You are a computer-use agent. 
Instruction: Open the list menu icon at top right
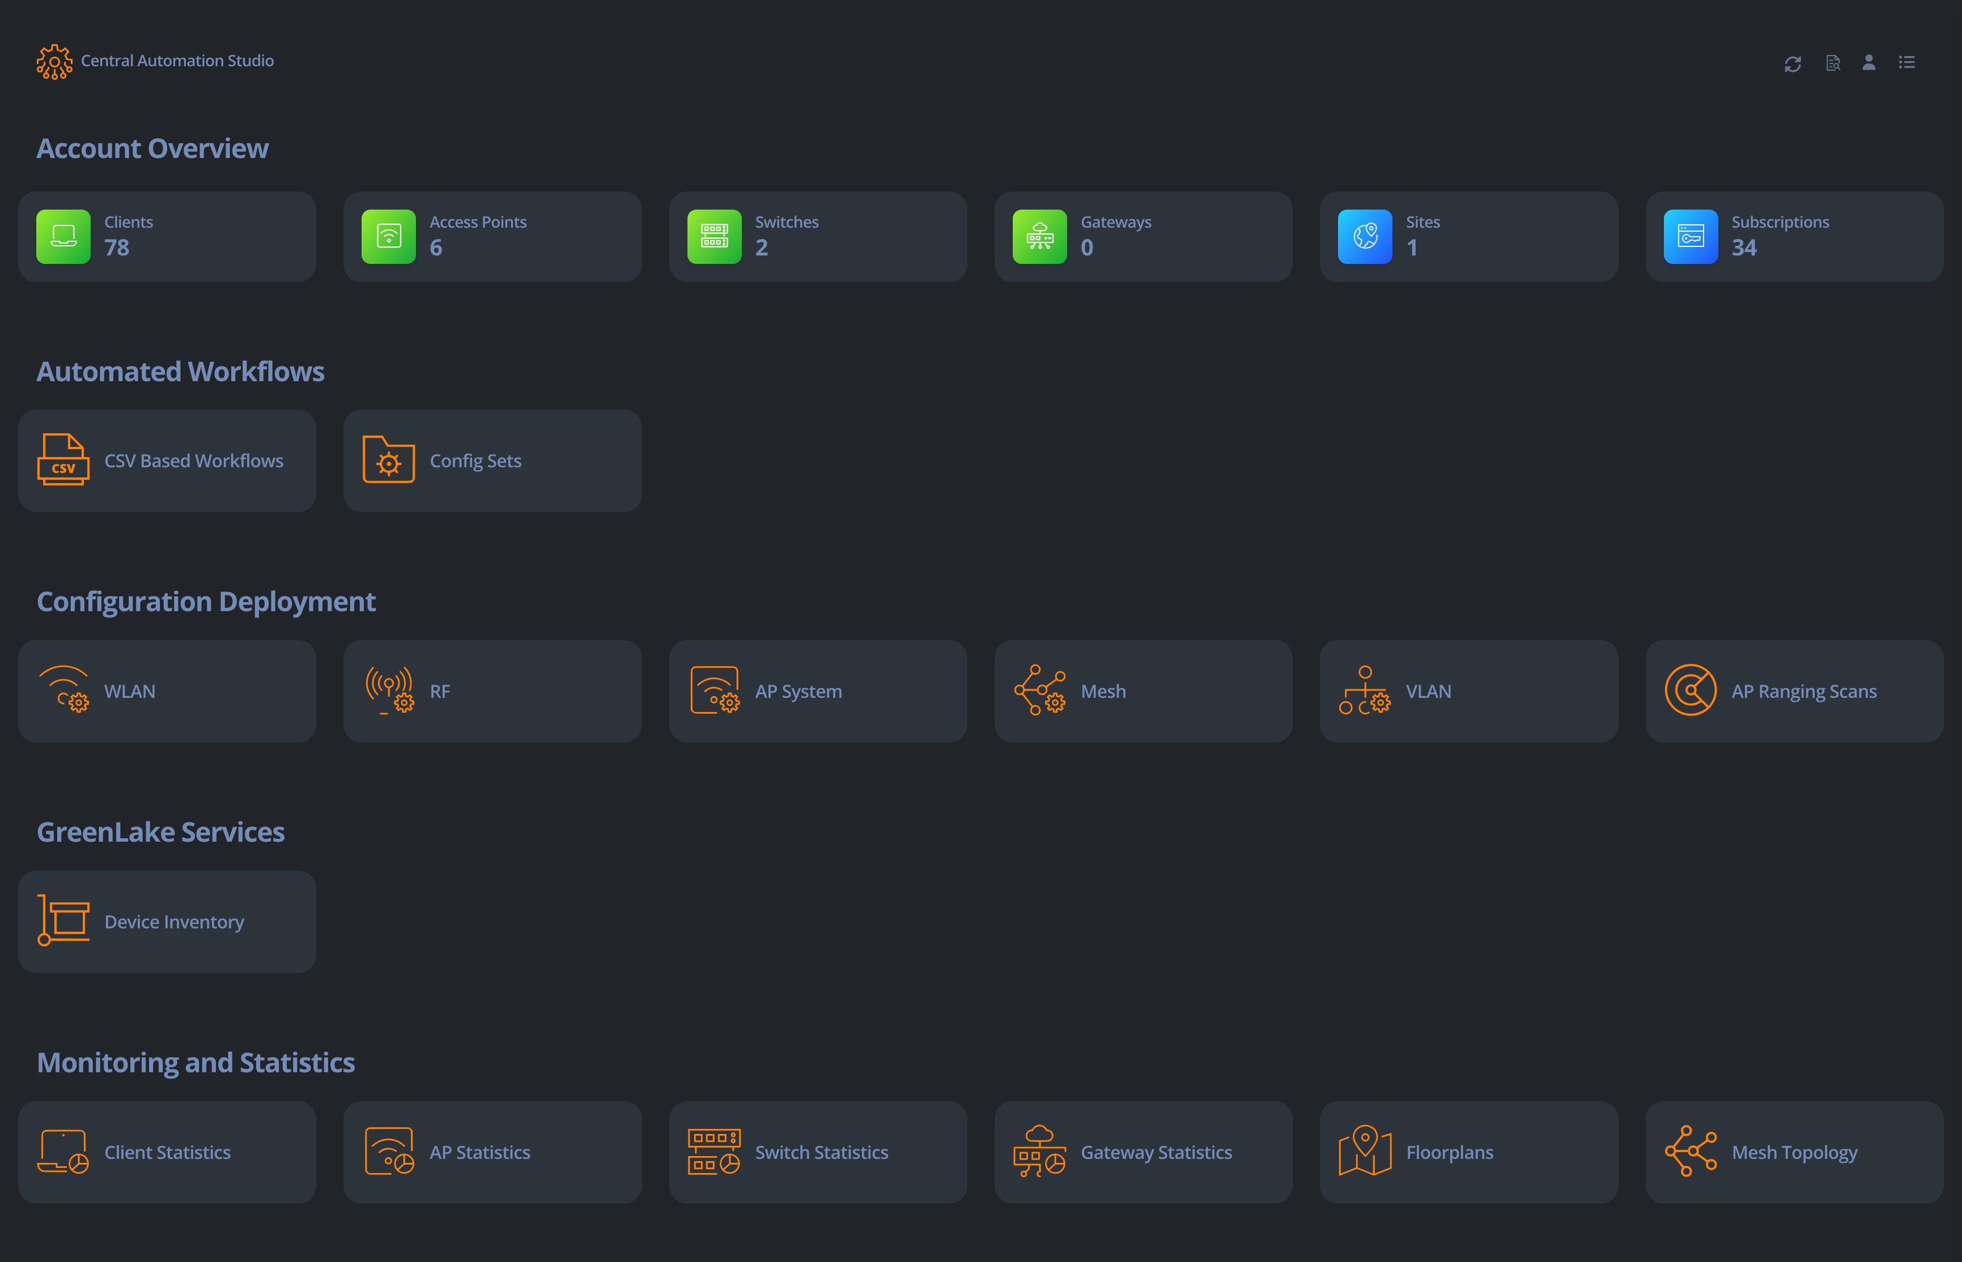pyautogui.click(x=1906, y=62)
